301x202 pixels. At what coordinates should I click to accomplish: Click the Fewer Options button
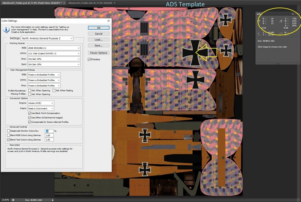tap(99, 53)
